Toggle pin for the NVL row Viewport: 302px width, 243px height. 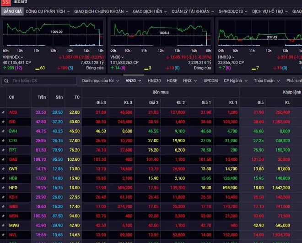coord(3,235)
